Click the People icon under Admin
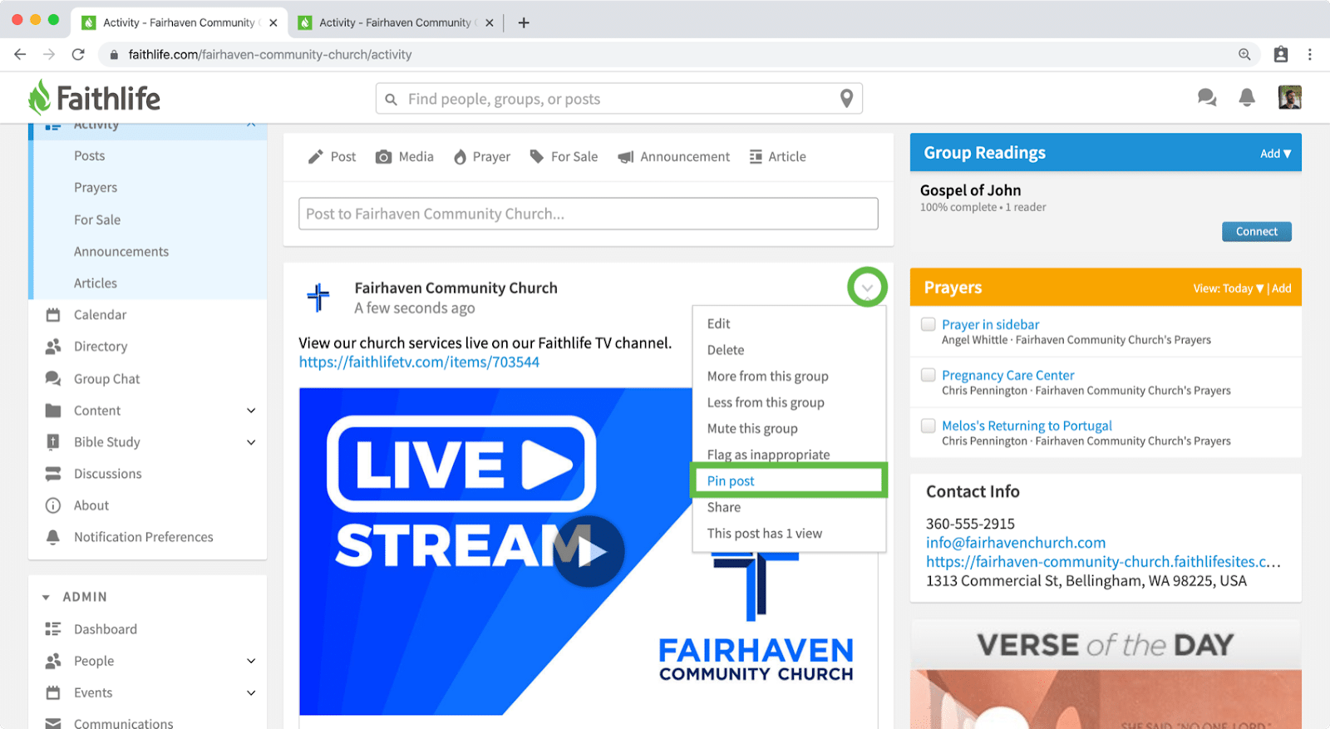Screen dimensions: 1330x729 point(53,661)
